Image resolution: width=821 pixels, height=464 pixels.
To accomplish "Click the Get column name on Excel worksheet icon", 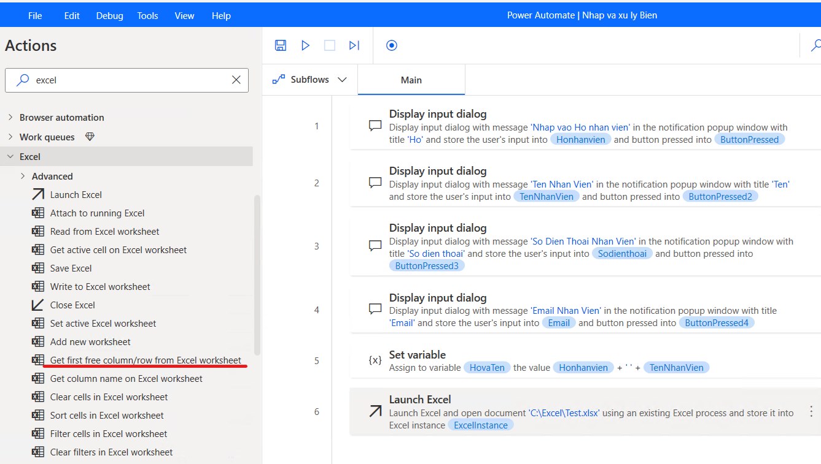I will 38,378.
